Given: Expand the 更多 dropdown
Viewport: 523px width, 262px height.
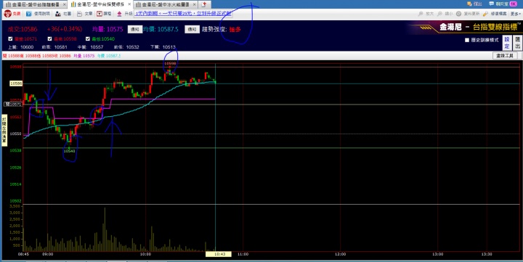Looking at the screenshot, I should pyautogui.click(x=515, y=14).
